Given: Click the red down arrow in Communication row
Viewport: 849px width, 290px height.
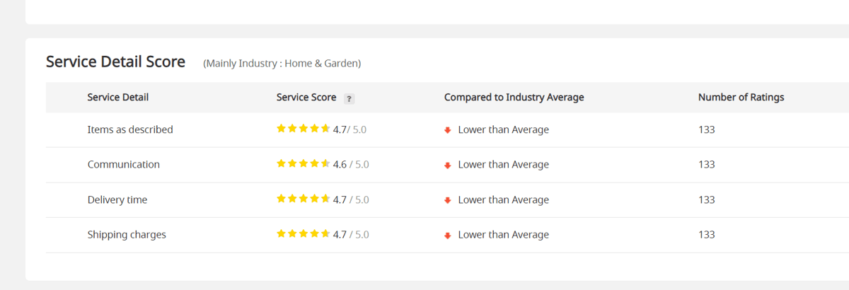Looking at the screenshot, I should 448,166.
